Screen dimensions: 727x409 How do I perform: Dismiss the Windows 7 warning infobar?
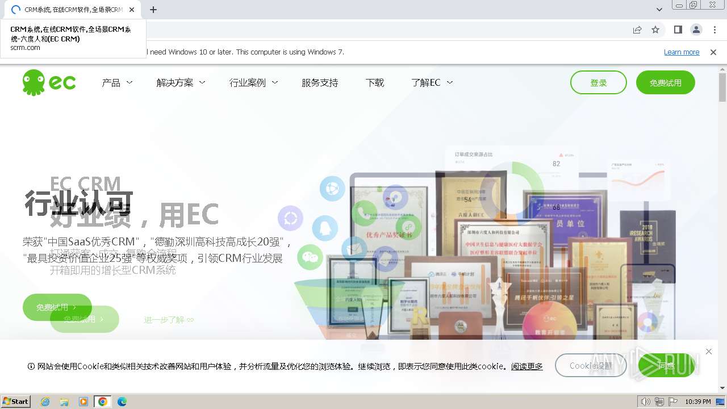coord(713,52)
